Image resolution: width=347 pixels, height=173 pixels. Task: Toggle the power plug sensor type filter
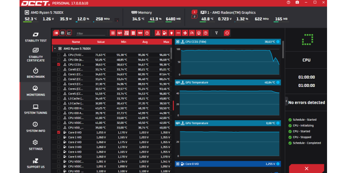(171, 33)
